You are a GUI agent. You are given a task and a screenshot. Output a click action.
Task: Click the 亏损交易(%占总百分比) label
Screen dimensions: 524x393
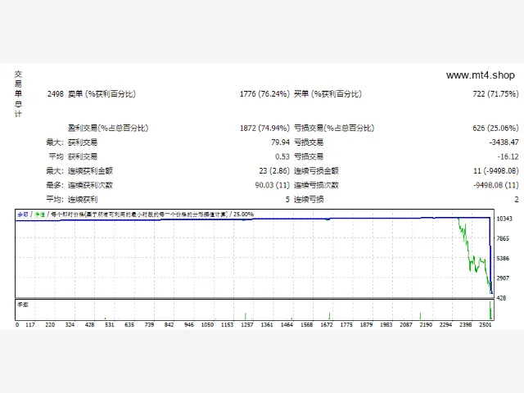pos(334,128)
